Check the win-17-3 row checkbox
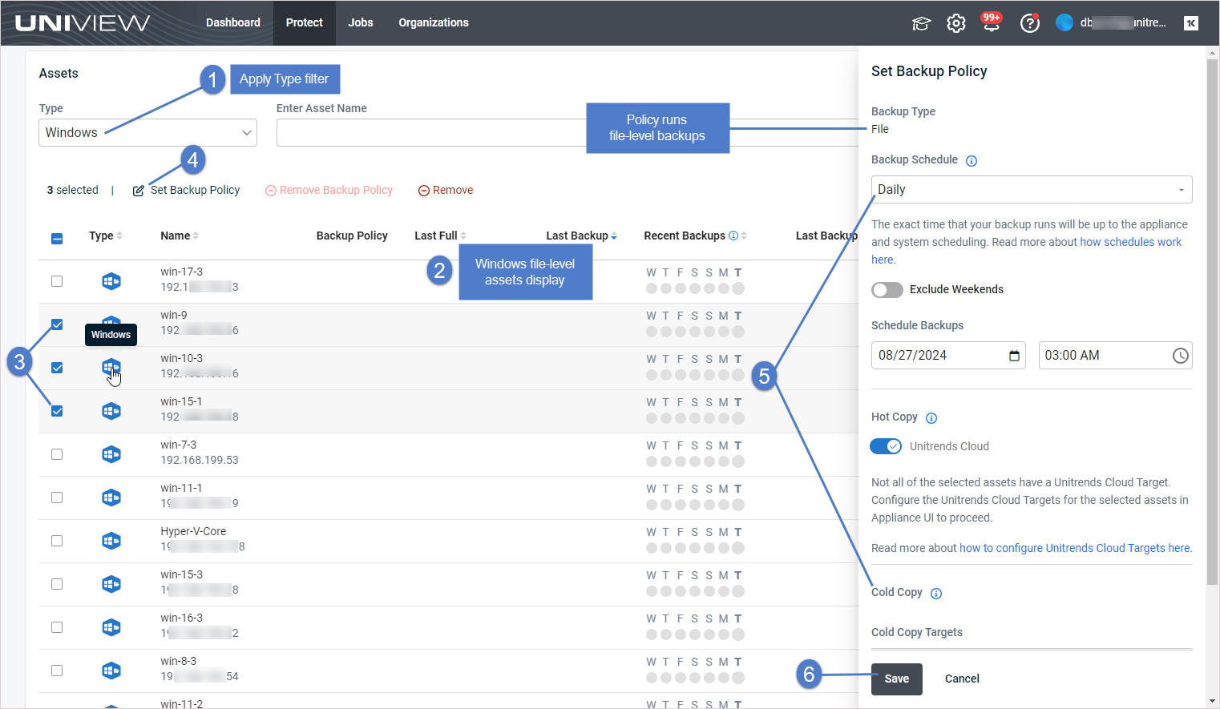 click(57, 281)
